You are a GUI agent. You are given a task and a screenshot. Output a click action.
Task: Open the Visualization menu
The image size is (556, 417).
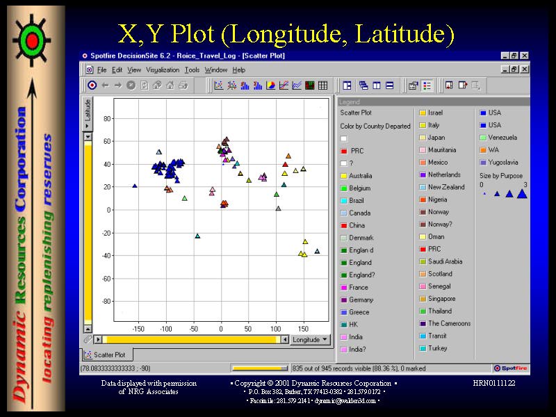tap(162, 70)
